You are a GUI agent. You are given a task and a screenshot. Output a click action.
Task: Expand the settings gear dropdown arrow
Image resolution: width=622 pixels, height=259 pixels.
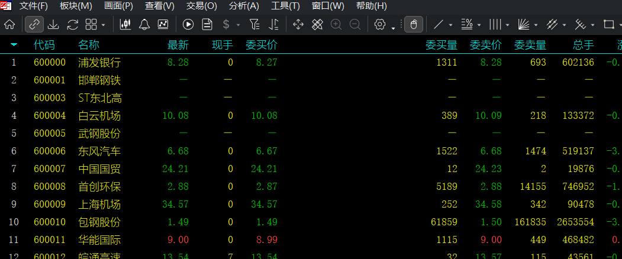(x=393, y=28)
